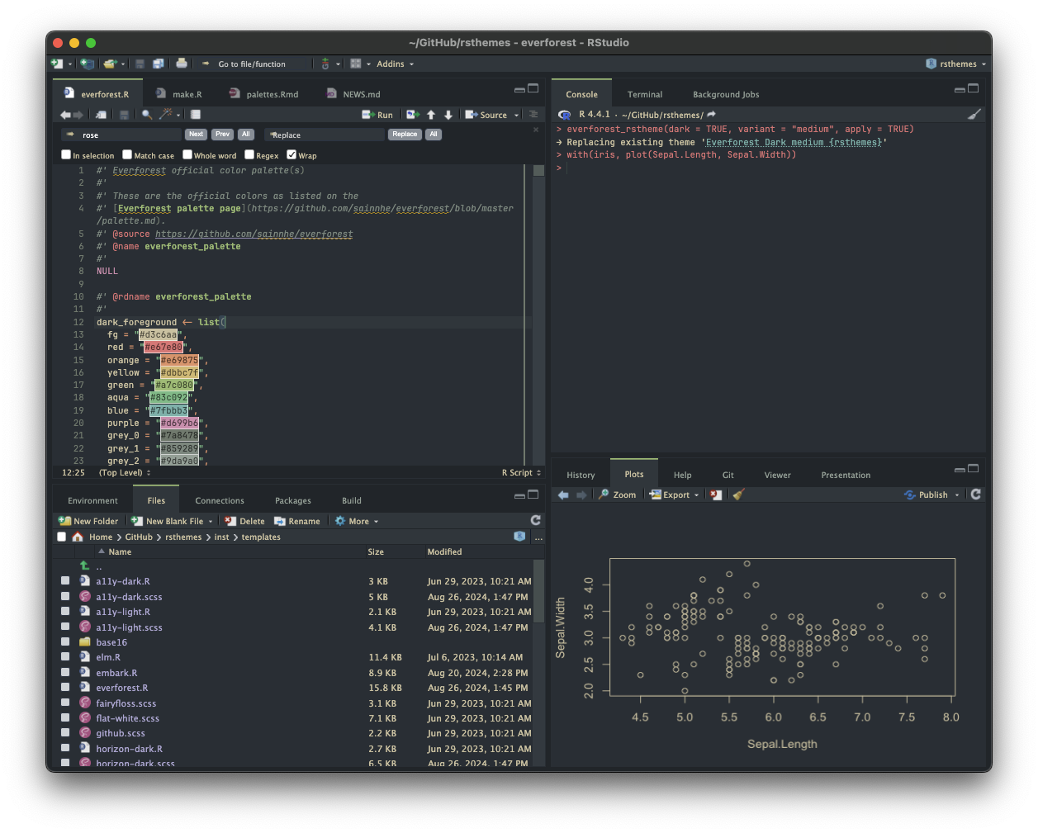The width and height of the screenshot is (1038, 833).
Task: Click the refresh file listing icon
Action: coord(535,520)
